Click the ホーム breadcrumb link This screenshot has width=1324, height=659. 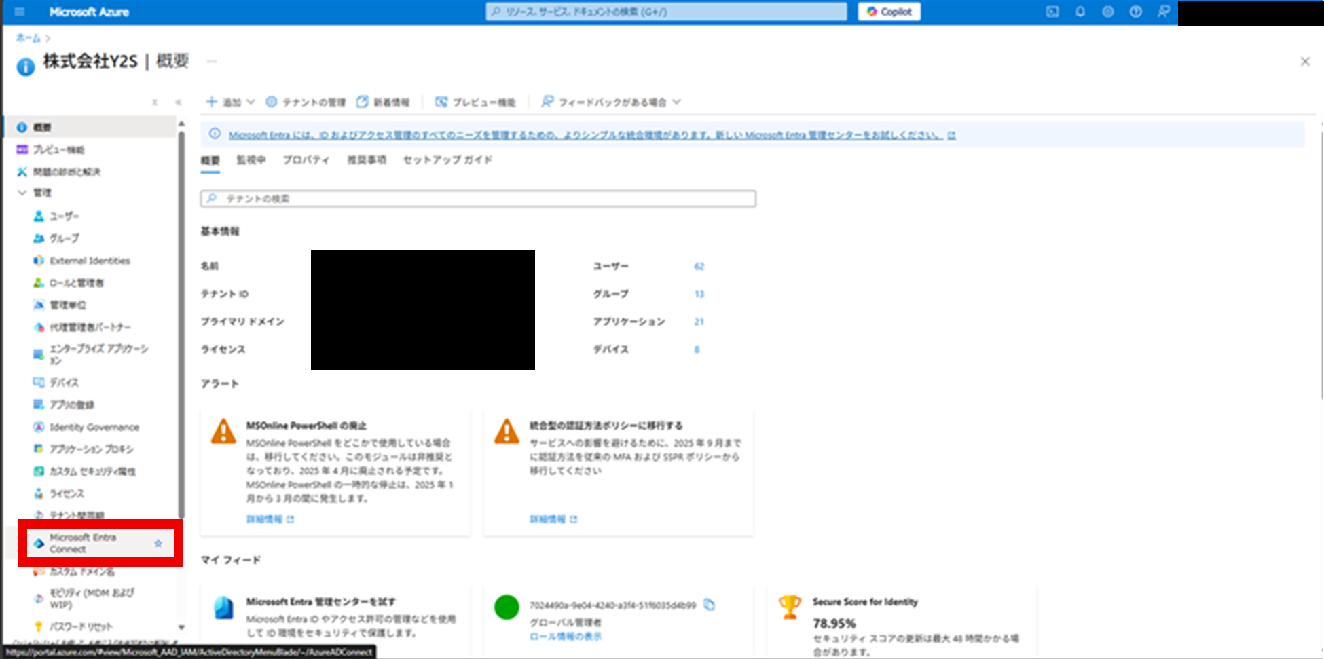pyautogui.click(x=29, y=38)
